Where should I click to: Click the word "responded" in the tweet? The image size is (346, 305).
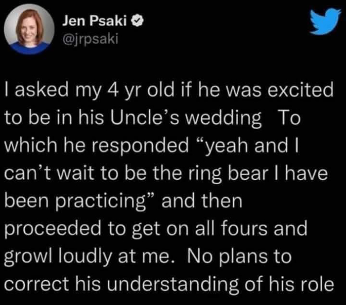click(140, 147)
